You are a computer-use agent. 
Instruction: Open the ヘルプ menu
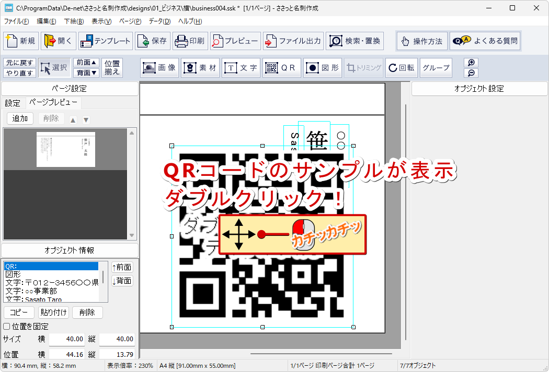point(190,21)
